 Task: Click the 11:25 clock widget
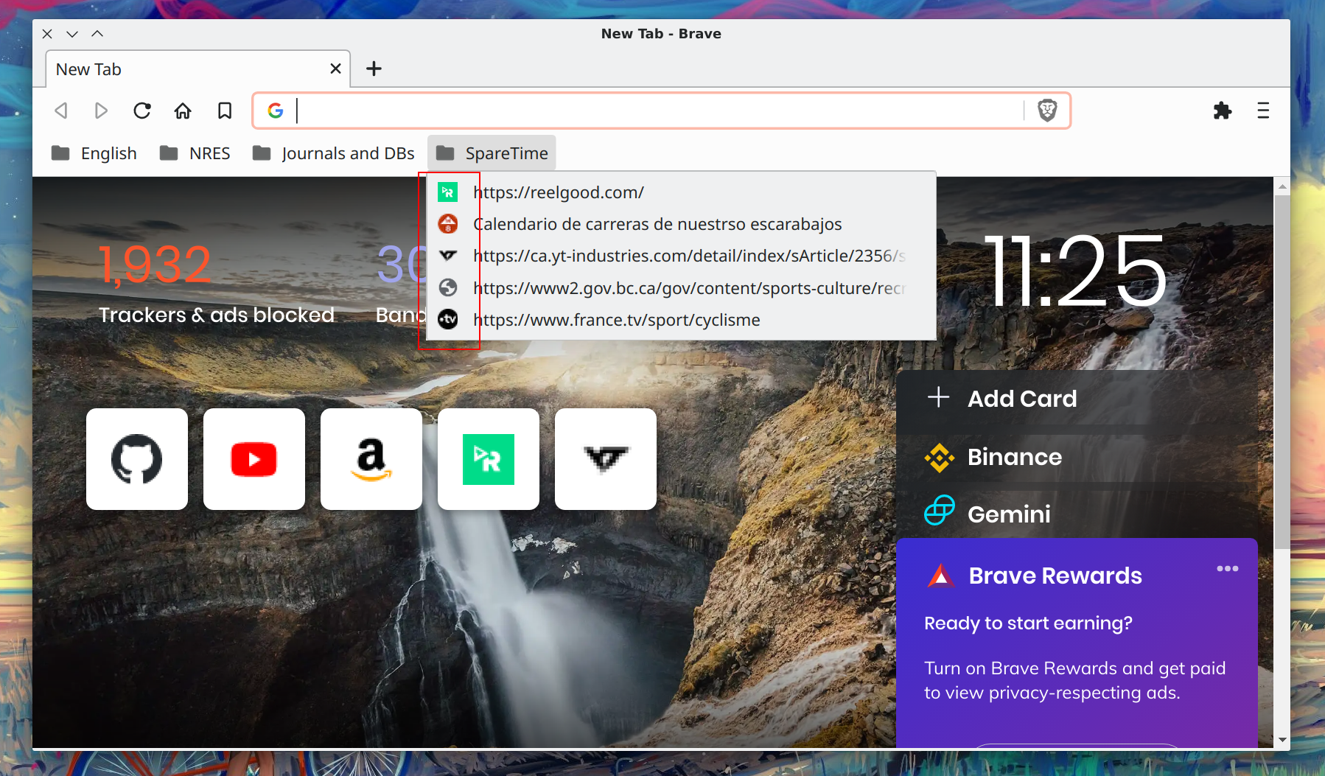1075,272
